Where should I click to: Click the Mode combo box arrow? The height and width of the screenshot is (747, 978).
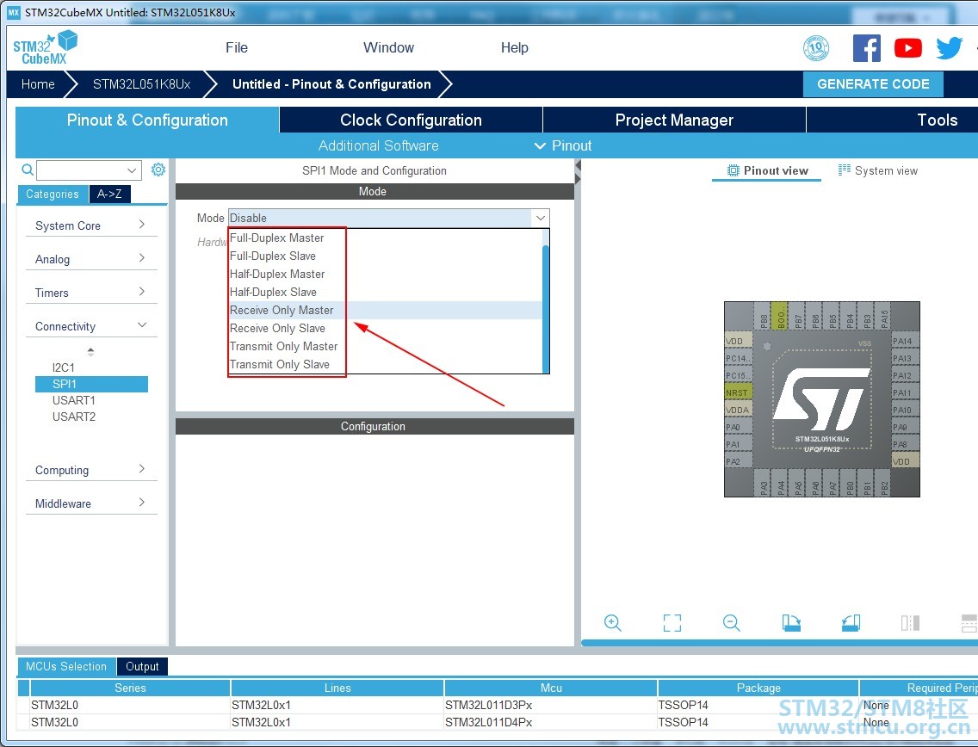(541, 219)
